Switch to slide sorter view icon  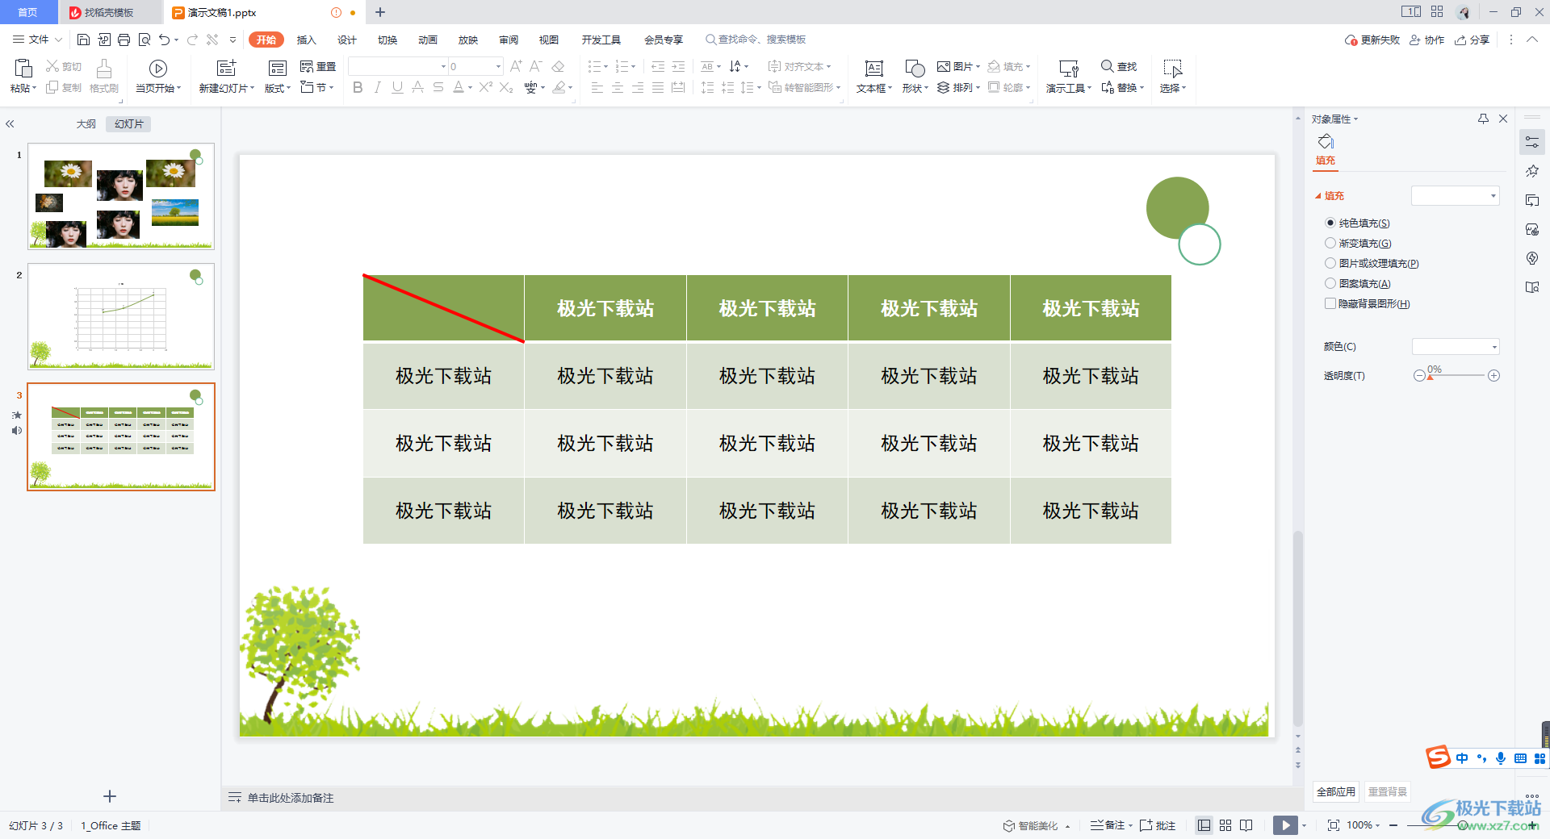(x=1225, y=825)
